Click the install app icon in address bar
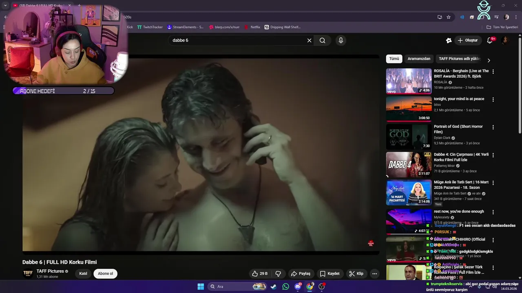 point(440,17)
